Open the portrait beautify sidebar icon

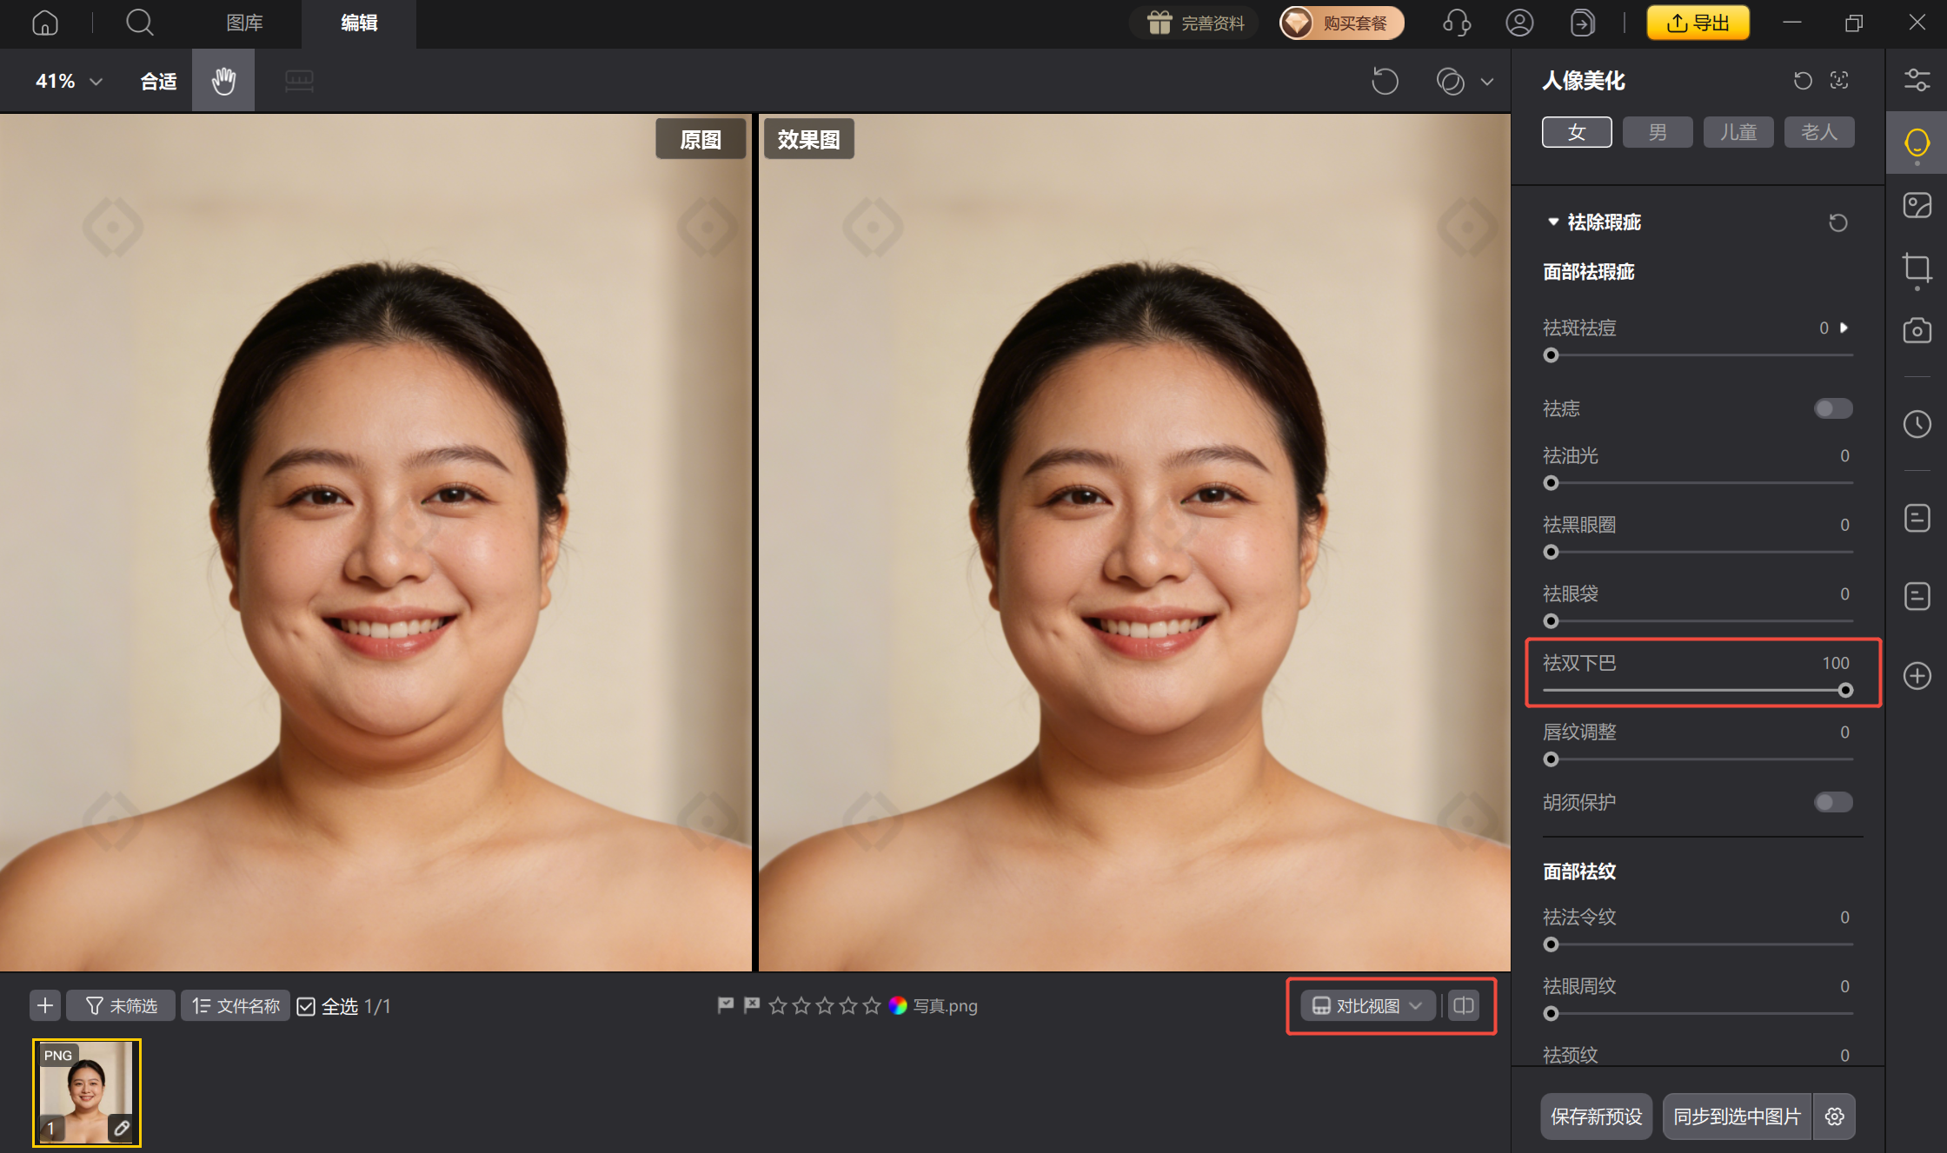coord(1917,142)
